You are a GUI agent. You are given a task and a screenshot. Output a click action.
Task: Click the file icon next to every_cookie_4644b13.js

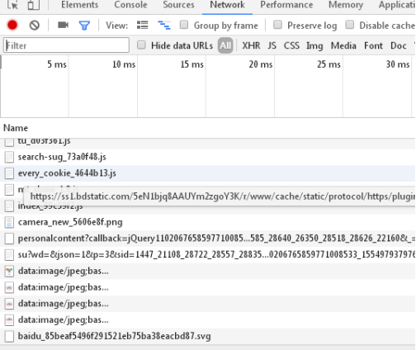(9, 173)
